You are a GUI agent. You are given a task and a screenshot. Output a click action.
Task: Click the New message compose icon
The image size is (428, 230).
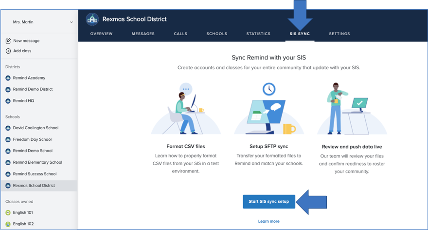click(x=8, y=41)
